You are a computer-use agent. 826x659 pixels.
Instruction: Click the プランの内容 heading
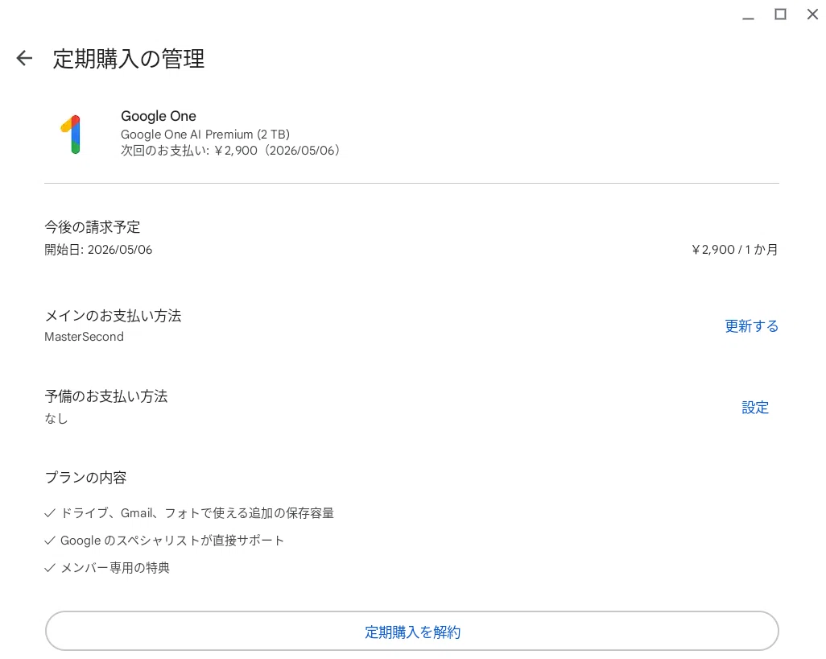point(85,478)
